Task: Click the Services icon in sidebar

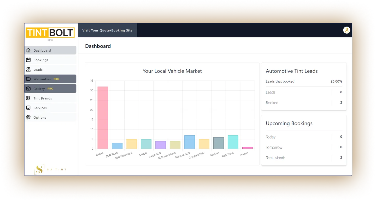Action: click(28, 108)
